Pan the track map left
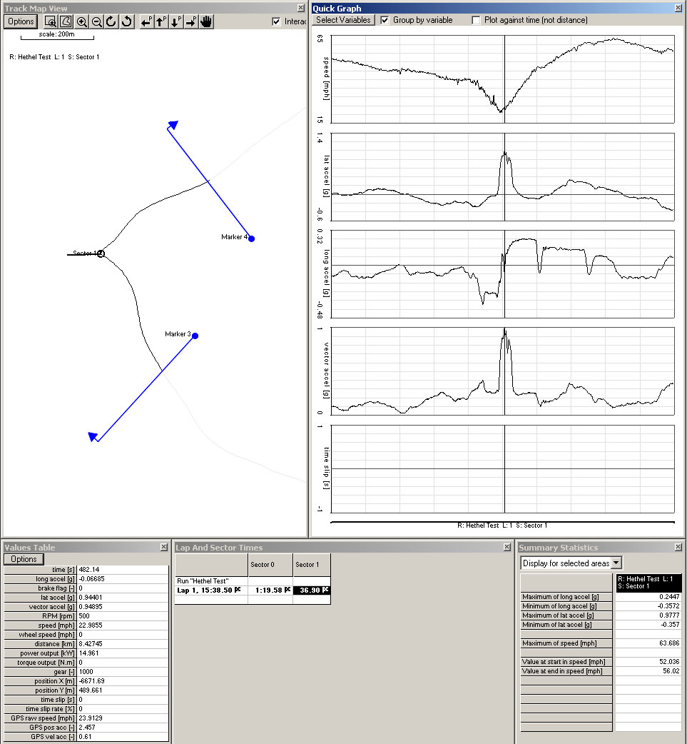The height and width of the screenshot is (744, 687). 146,21
